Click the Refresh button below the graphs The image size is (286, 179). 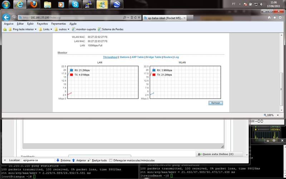(216, 103)
